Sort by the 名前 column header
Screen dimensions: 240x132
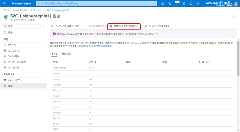[x=55, y=62]
